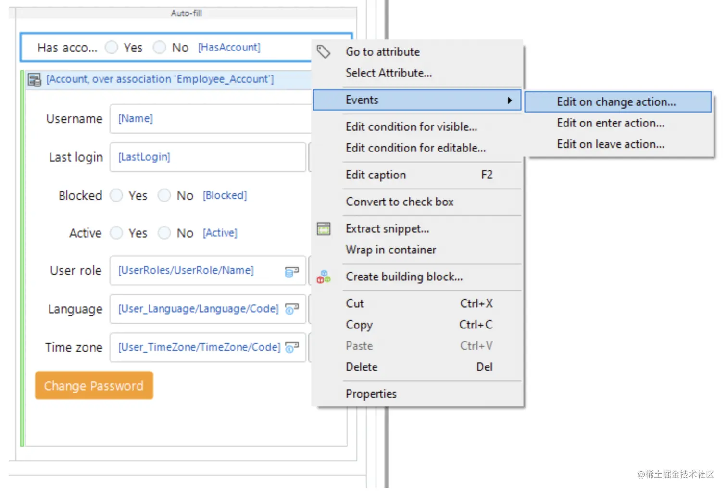Click the [HasAccount] attribute label
Screen dimensions: 727x492
[229, 47]
